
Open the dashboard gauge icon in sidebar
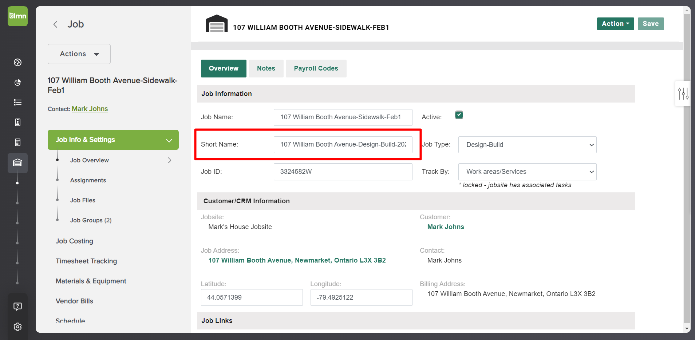(x=17, y=63)
